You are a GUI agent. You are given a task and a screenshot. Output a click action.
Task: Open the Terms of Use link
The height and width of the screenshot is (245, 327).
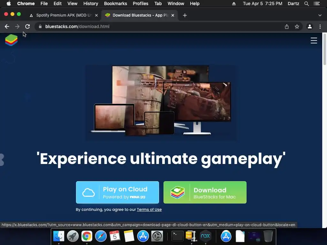pyautogui.click(x=149, y=210)
